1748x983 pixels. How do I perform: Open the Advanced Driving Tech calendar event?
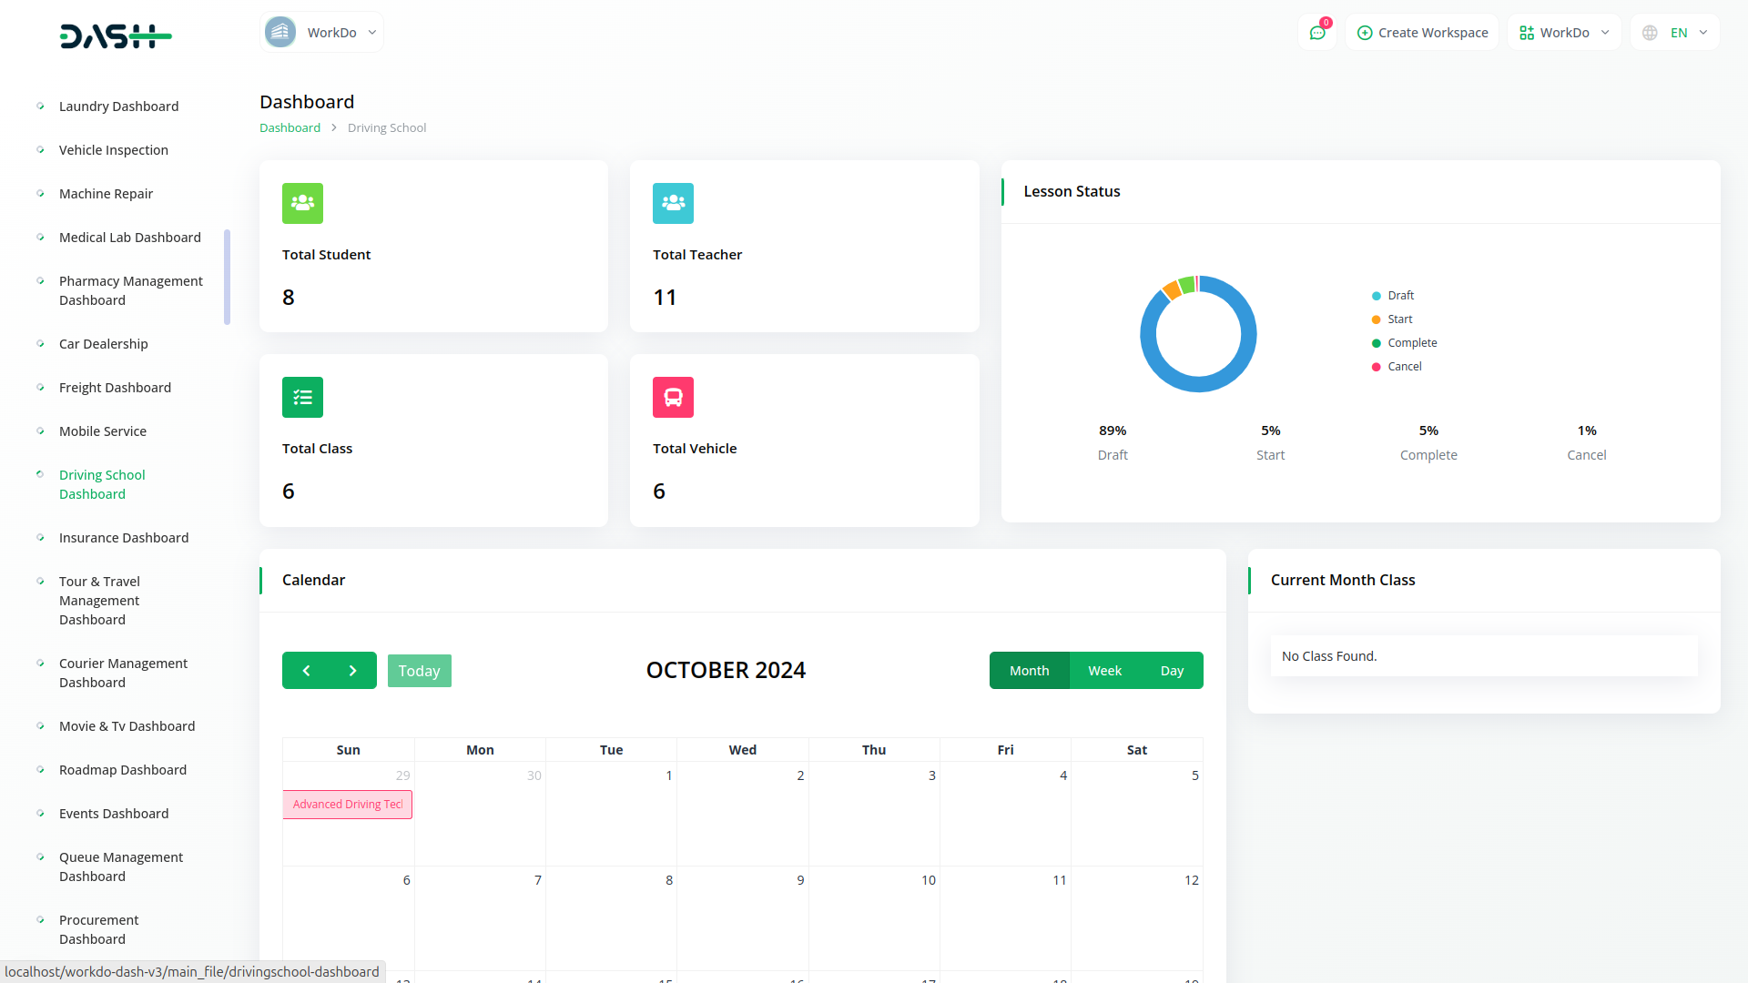[347, 805]
